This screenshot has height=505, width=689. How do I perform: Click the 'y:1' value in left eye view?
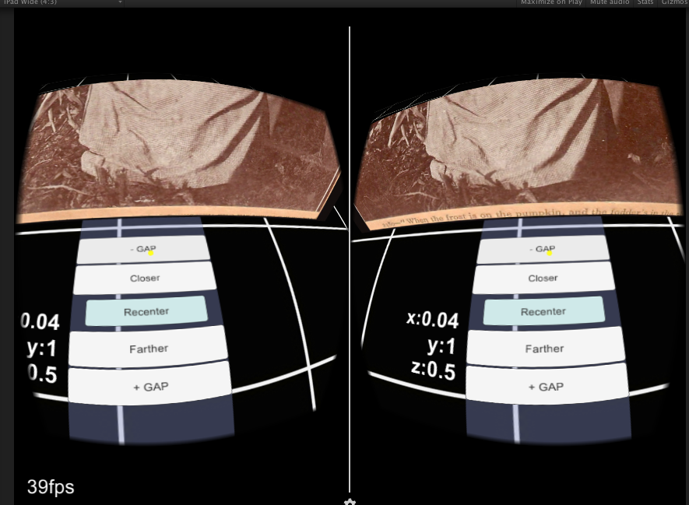point(42,348)
